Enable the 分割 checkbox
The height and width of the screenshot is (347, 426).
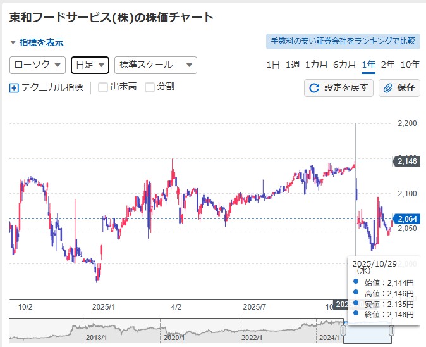[x=150, y=87]
